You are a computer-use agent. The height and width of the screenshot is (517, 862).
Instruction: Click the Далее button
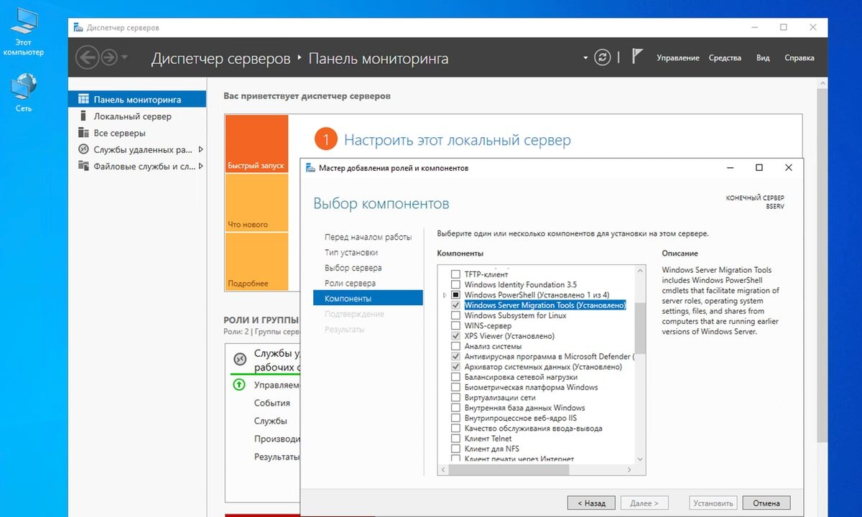[644, 503]
